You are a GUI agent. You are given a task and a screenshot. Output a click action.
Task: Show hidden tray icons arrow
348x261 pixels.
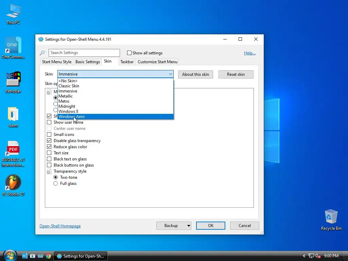304,256
